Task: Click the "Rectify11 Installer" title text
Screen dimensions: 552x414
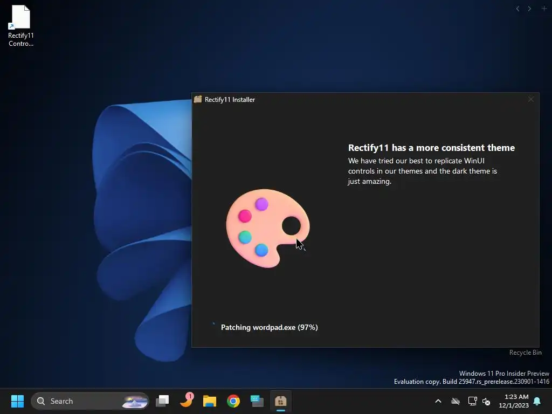Action: [230, 100]
